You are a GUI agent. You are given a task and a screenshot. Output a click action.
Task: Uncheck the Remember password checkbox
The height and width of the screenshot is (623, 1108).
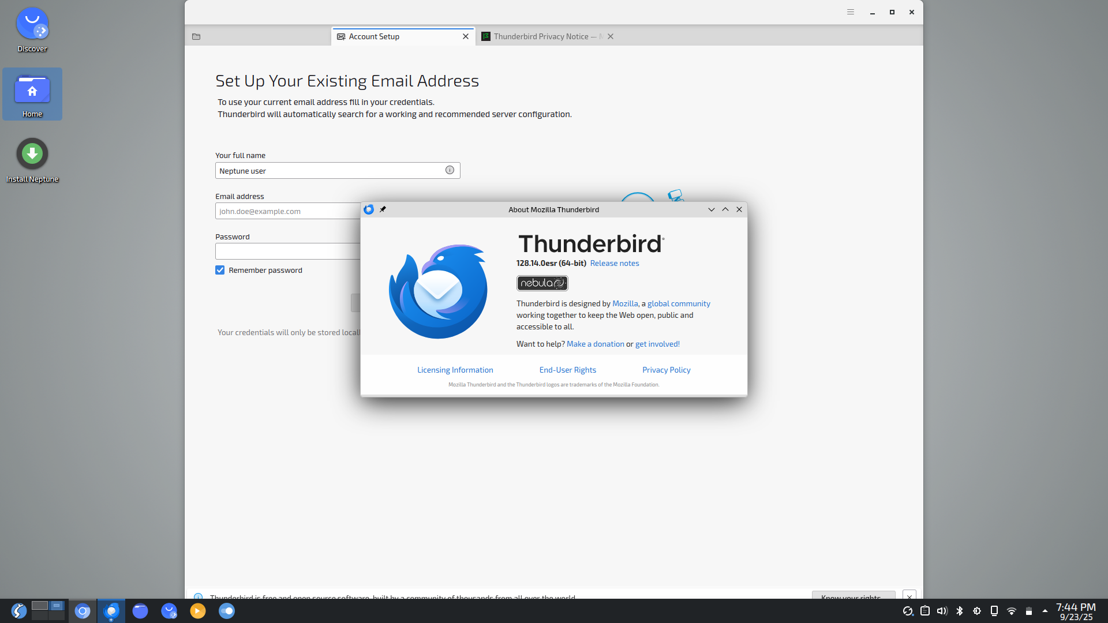coord(220,270)
